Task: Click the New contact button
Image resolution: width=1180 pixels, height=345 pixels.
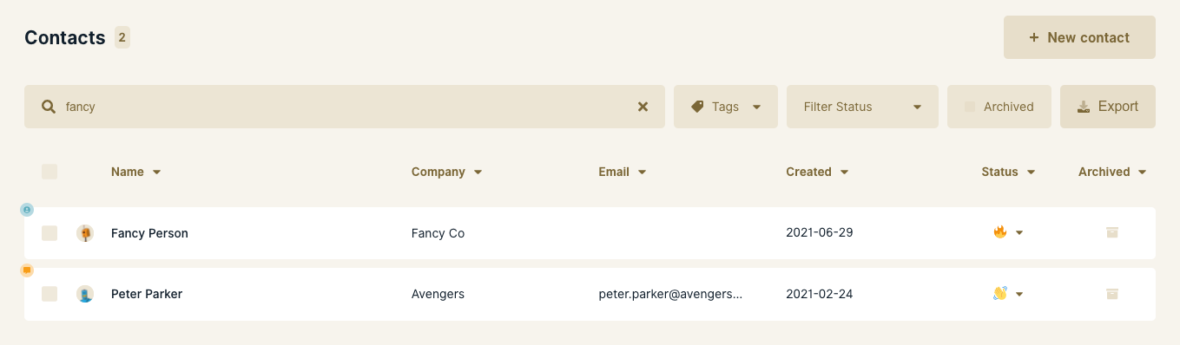Action: (x=1079, y=37)
